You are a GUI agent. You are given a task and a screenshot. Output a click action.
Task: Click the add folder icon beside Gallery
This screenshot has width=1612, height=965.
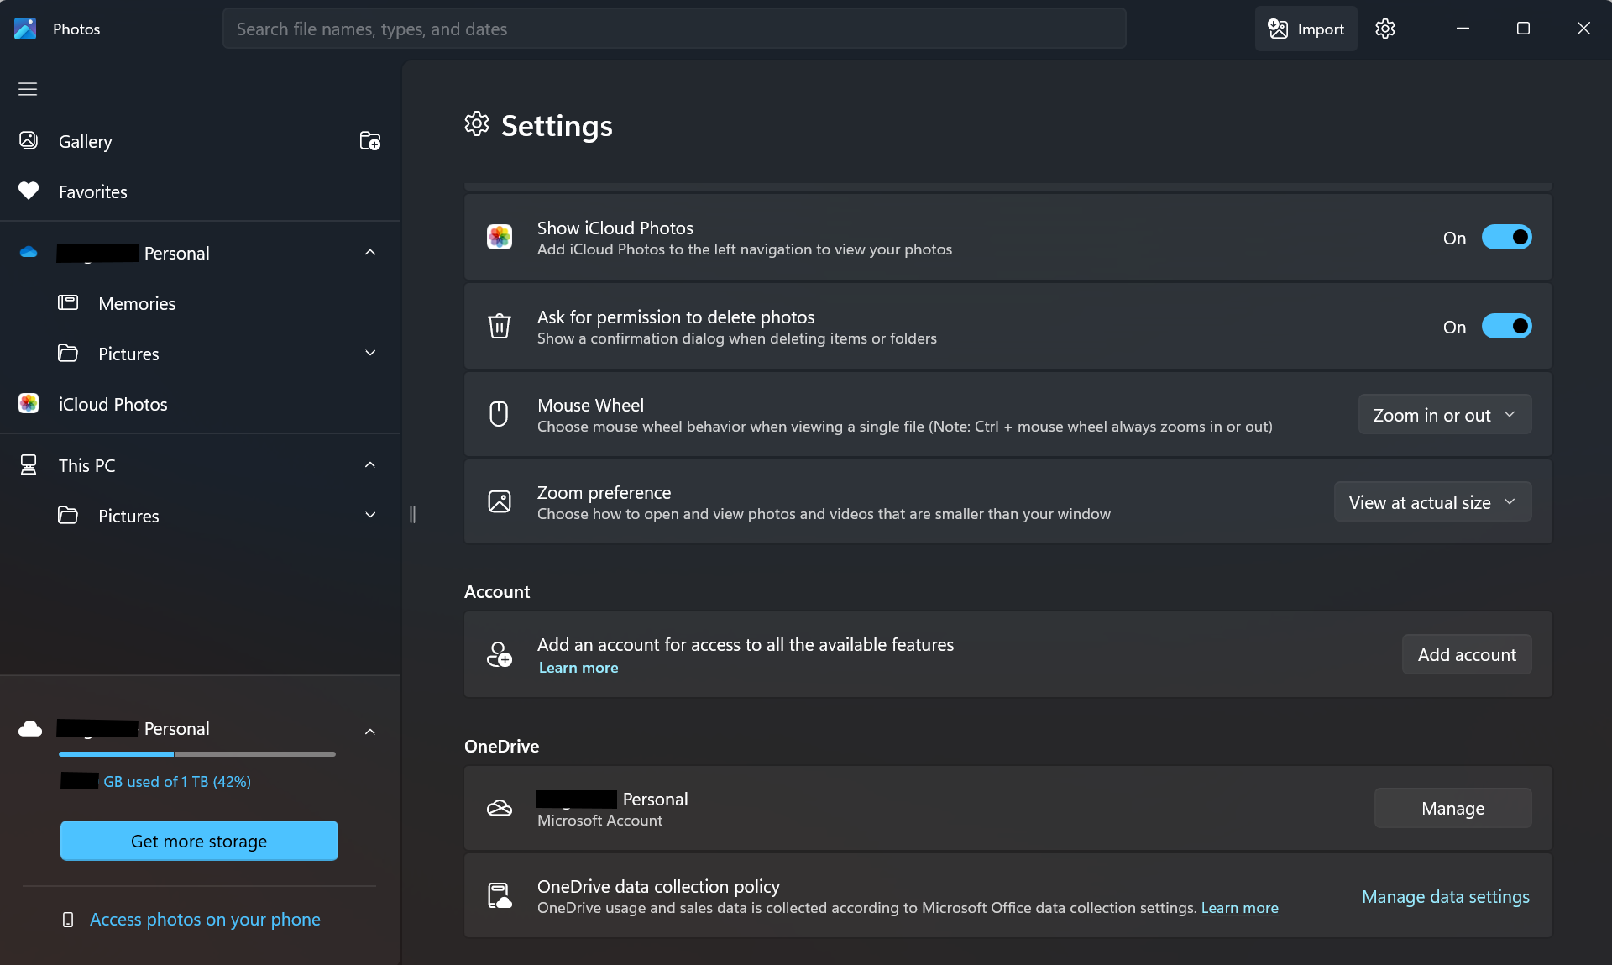pyautogui.click(x=369, y=141)
